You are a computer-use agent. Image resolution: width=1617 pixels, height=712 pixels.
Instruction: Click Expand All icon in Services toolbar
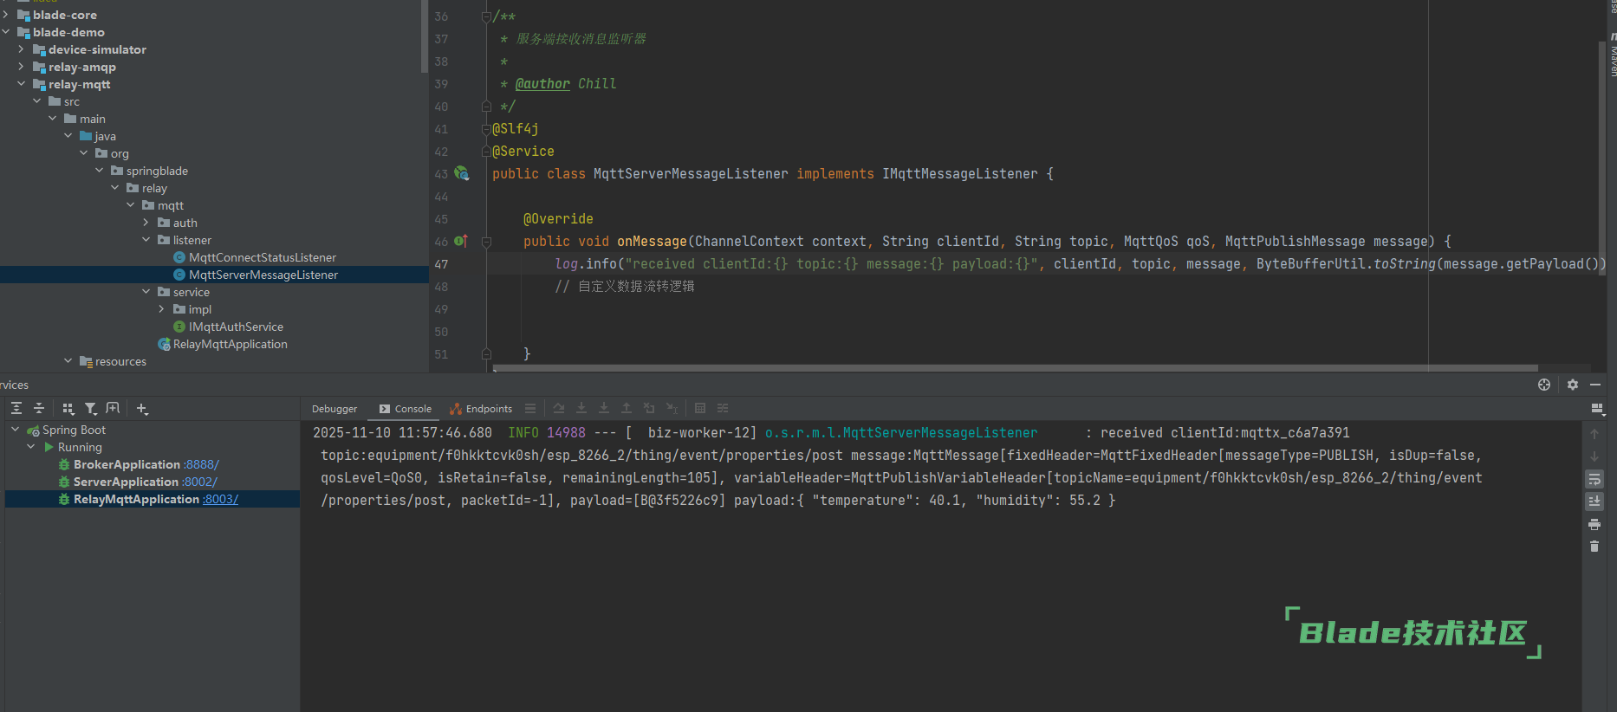[16, 409]
